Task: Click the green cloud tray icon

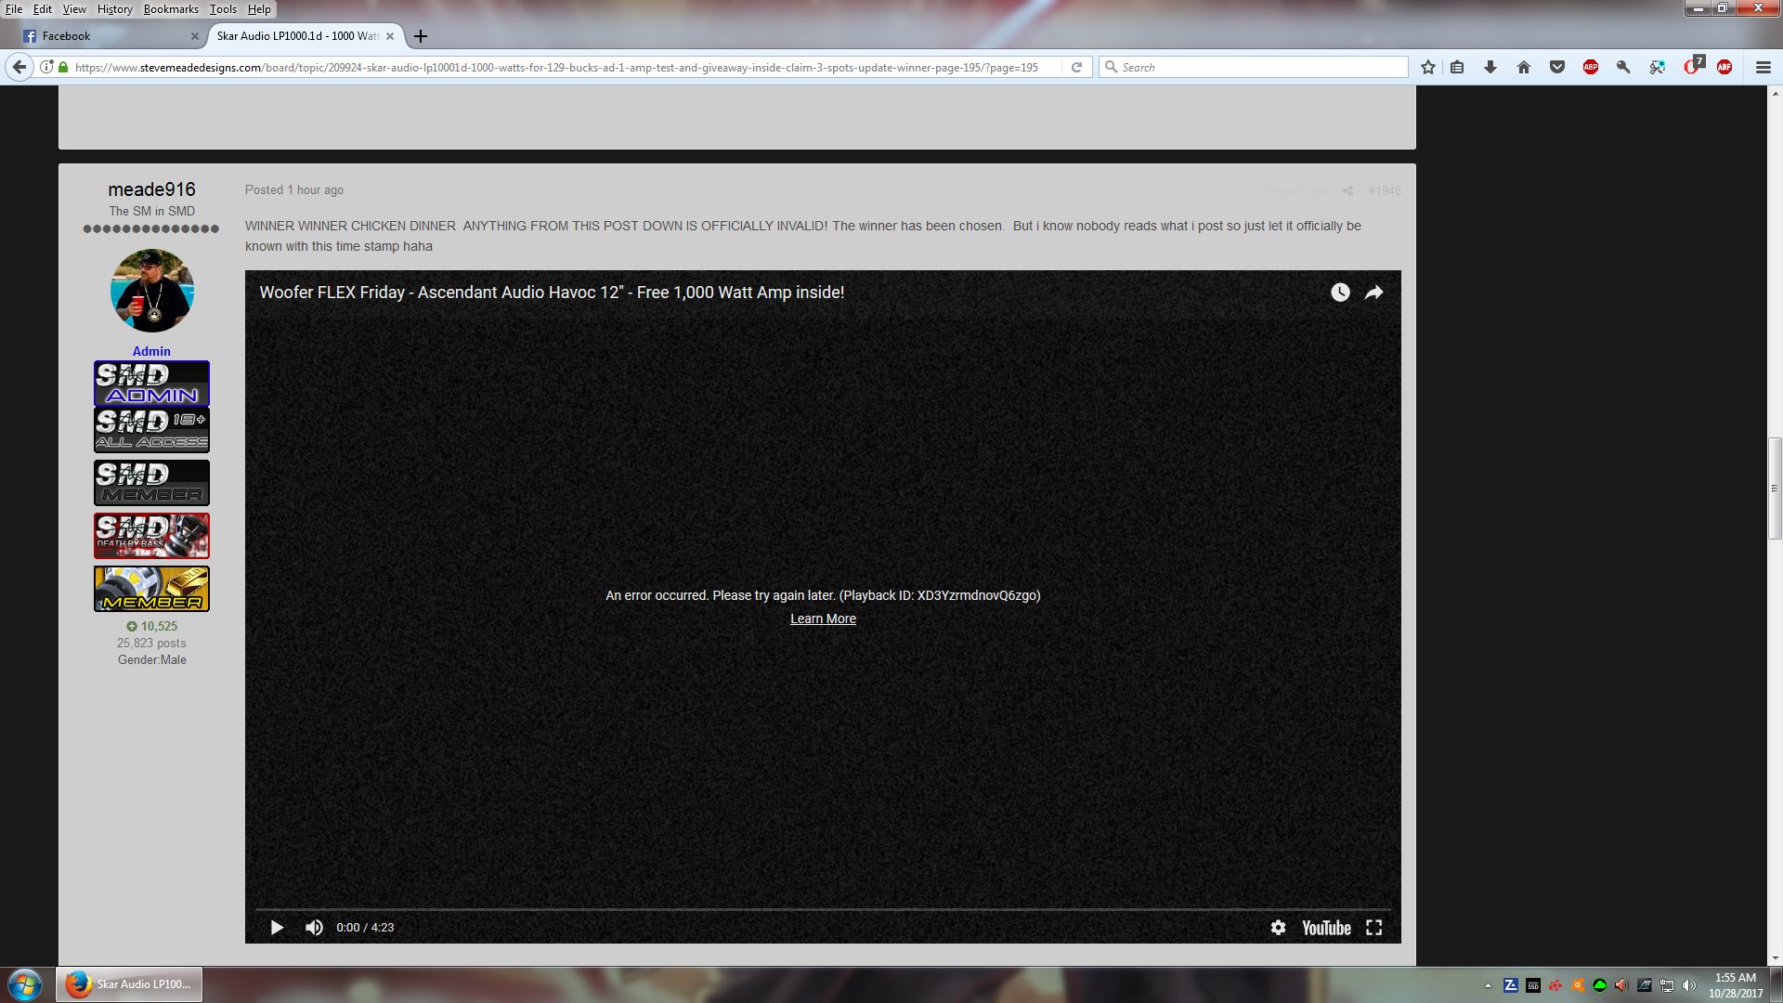Action: click(1600, 985)
